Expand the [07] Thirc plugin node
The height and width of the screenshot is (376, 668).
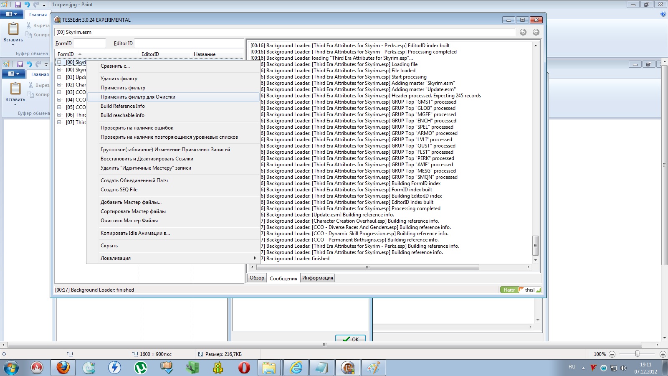[x=59, y=122]
